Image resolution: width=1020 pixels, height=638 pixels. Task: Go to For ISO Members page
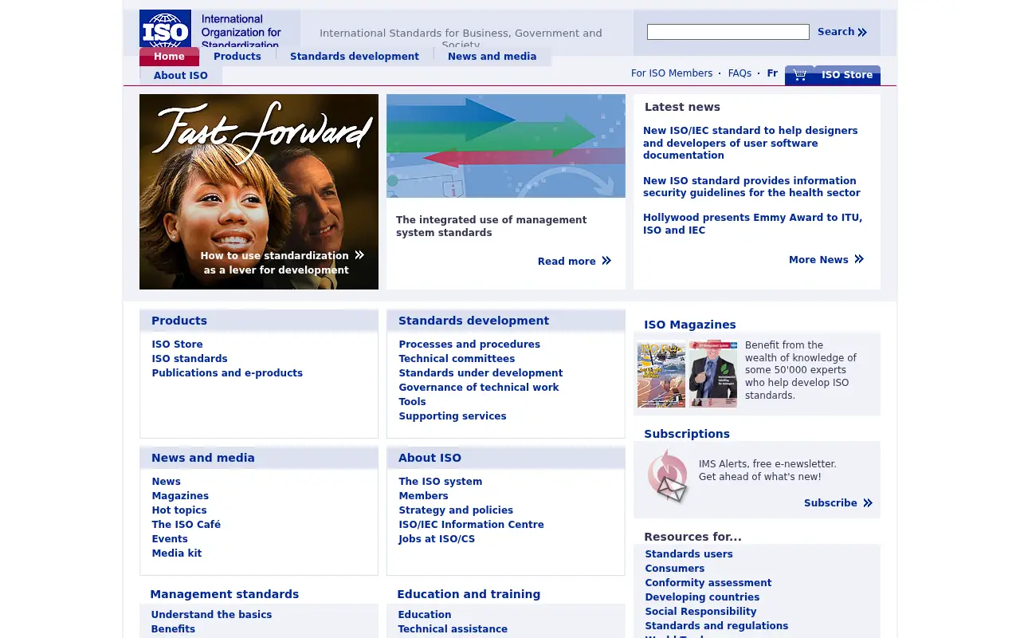pos(672,73)
